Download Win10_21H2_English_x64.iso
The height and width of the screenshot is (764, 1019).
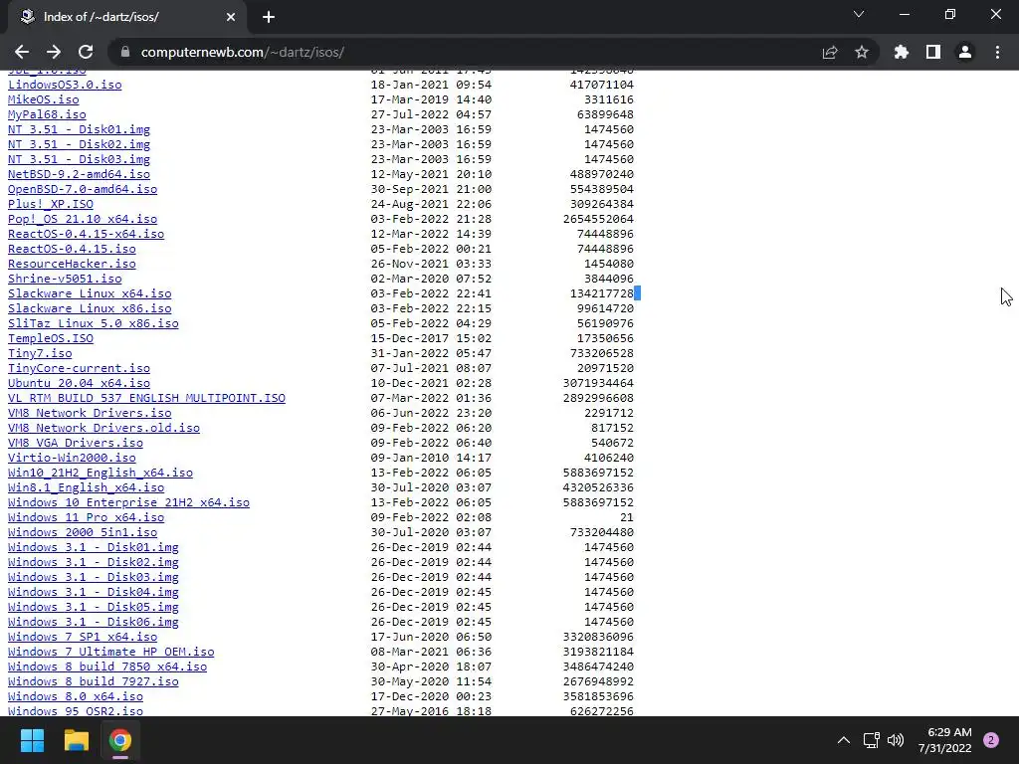point(101,473)
